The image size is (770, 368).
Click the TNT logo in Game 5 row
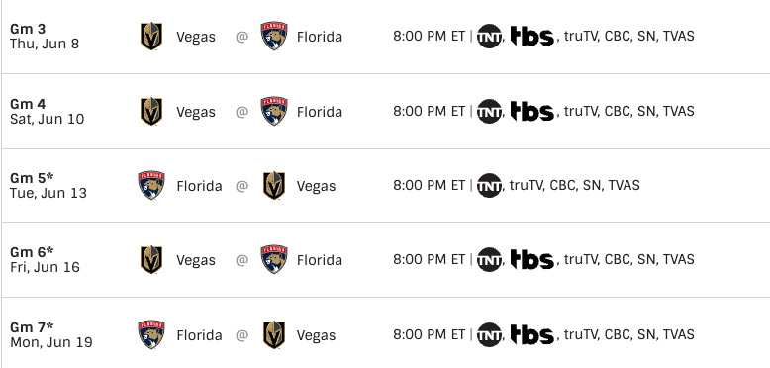click(x=489, y=185)
